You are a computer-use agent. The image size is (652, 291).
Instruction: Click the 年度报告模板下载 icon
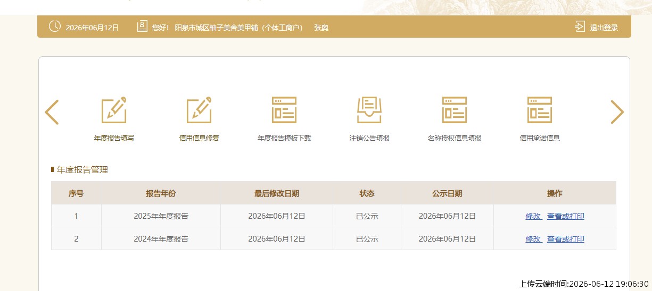(x=284, y=110)
